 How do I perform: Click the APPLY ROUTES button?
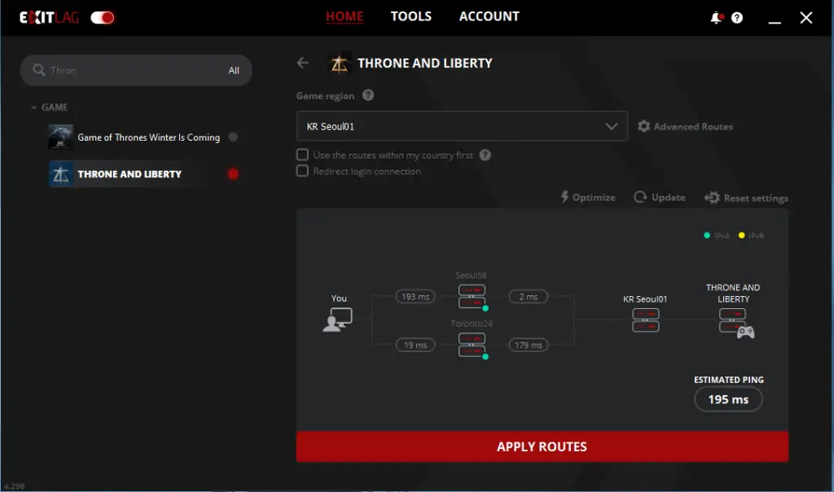pos(542,446)
